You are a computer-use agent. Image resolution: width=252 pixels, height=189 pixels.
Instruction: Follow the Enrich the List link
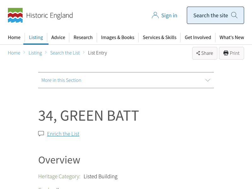point(63,134)
